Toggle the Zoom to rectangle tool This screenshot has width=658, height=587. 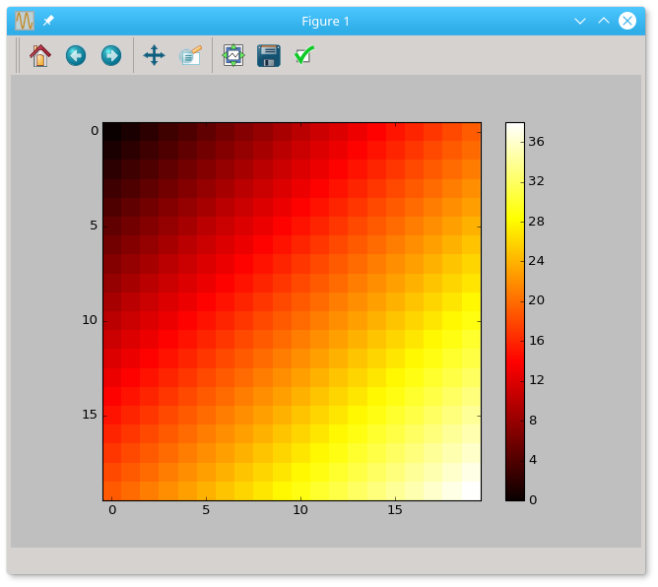tap(190, 56)
